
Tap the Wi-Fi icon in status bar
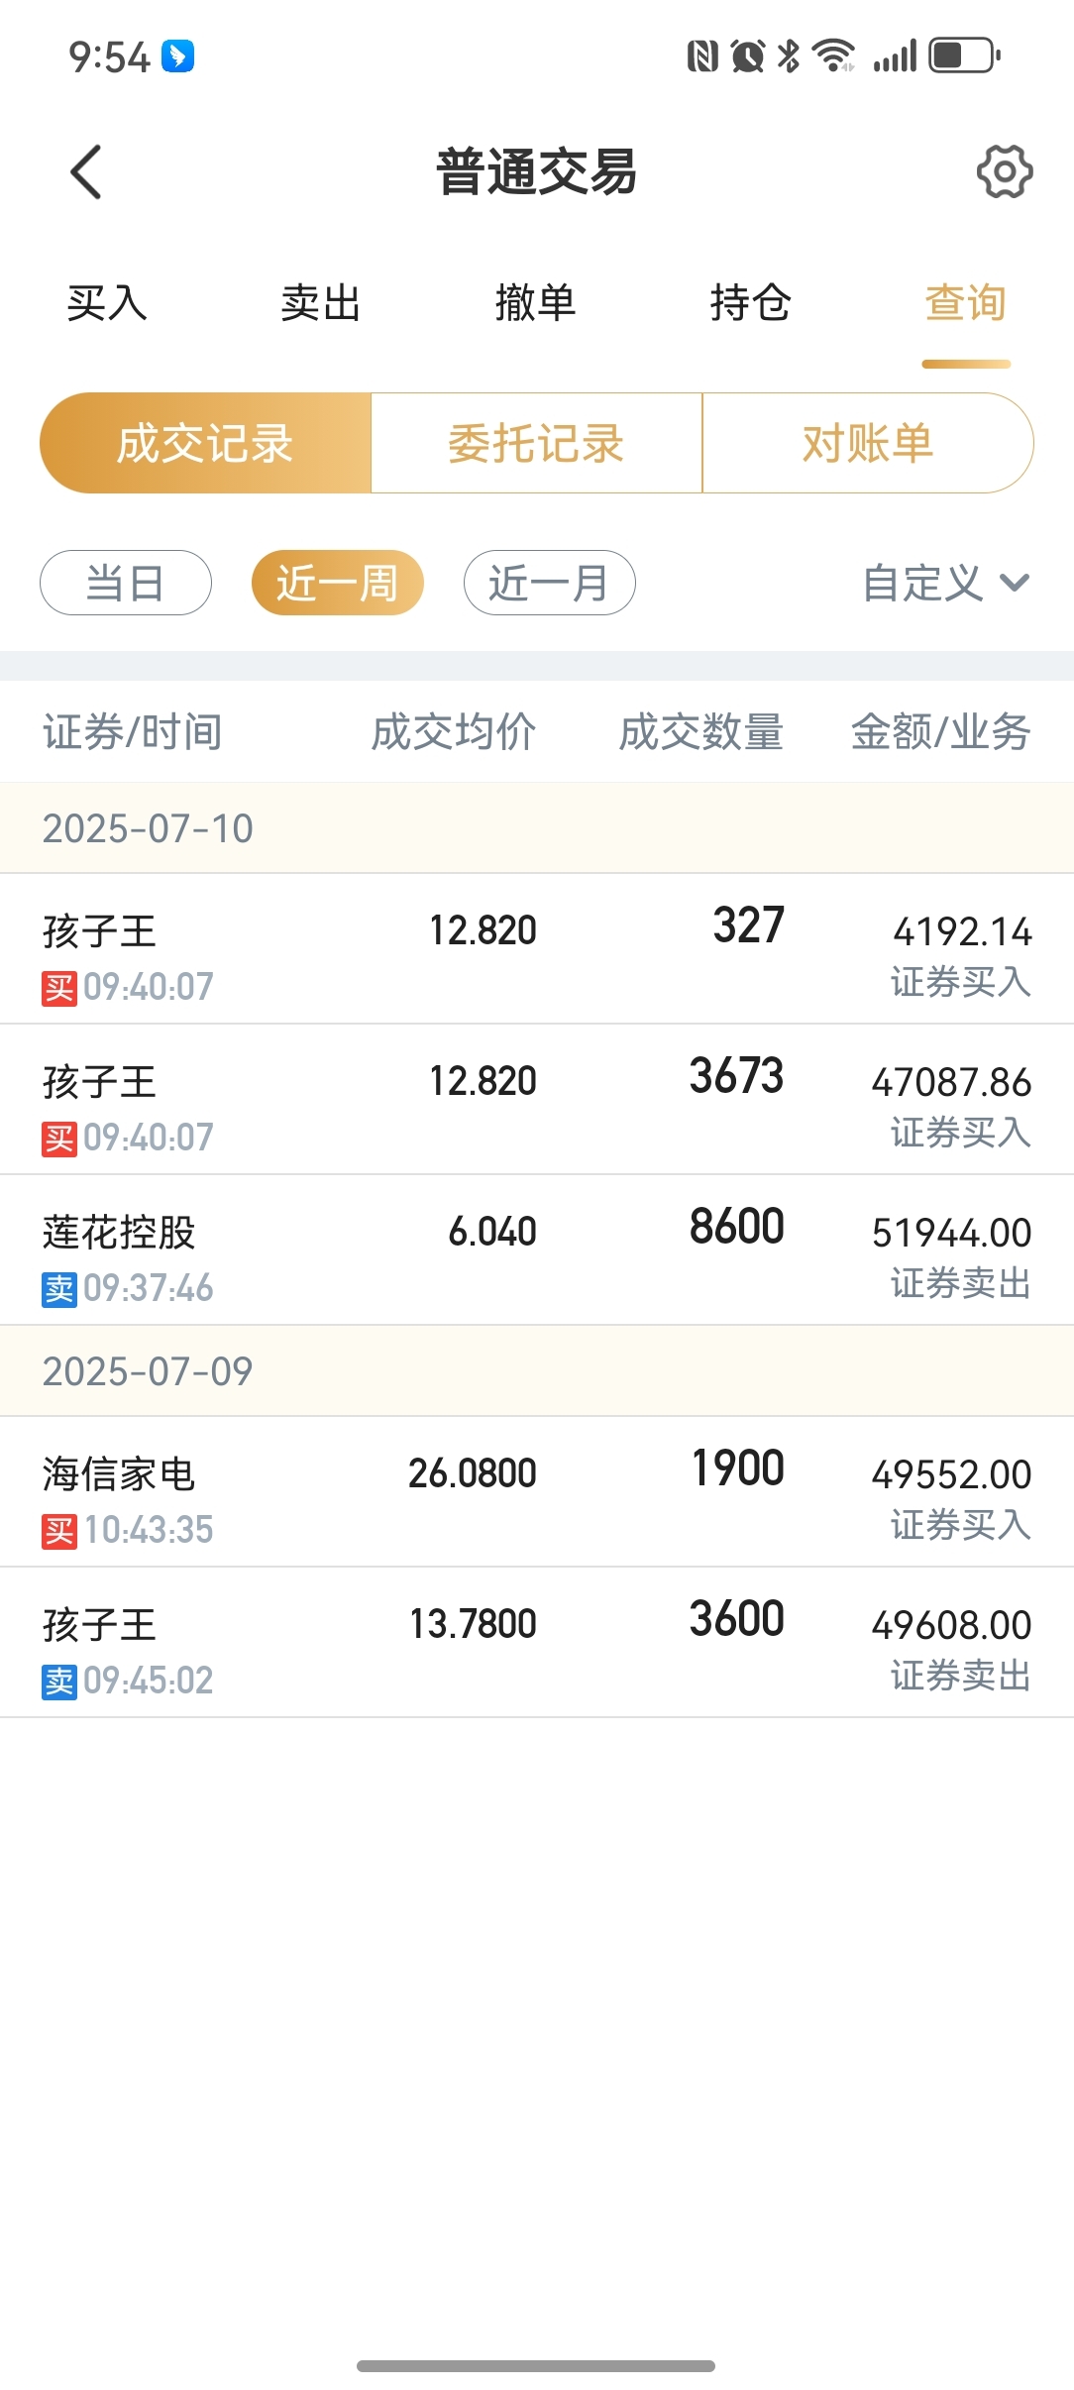click(833, 55)
